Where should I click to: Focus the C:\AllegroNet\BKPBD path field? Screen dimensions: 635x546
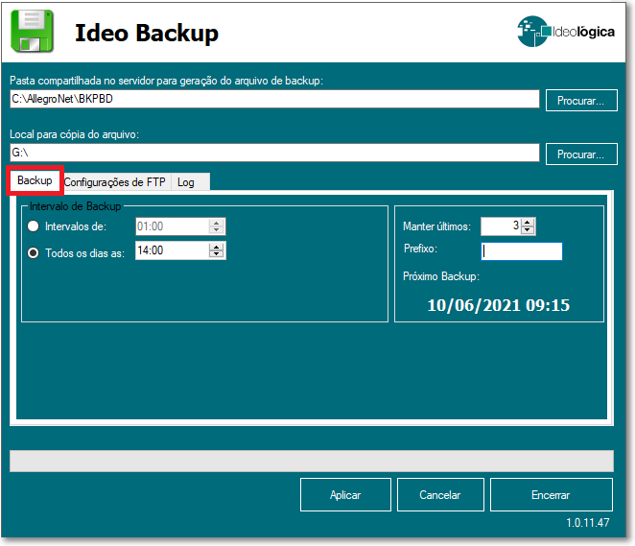(274, 99)
